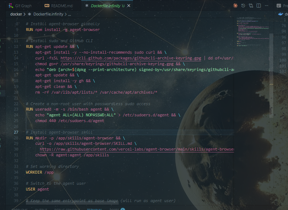The image size is (288, 210).
Task: Click line number 76 in right editor
Action: [284, 26]
